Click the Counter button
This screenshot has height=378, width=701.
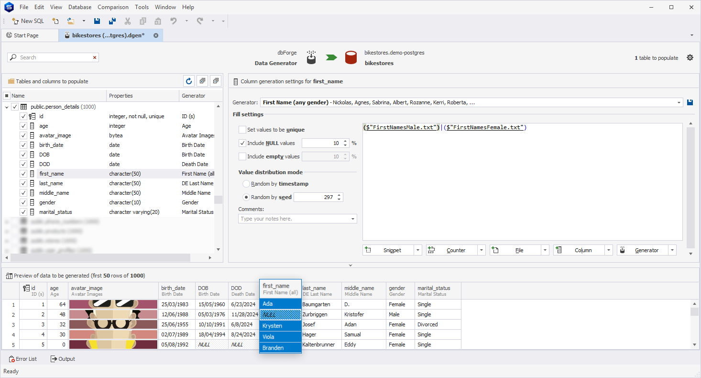tap(451, 250)
